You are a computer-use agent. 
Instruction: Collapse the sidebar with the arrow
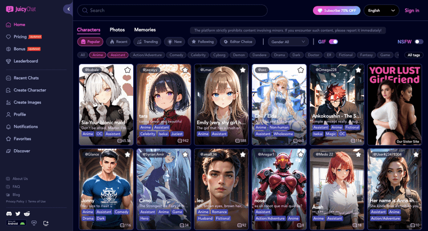(68, 9)
